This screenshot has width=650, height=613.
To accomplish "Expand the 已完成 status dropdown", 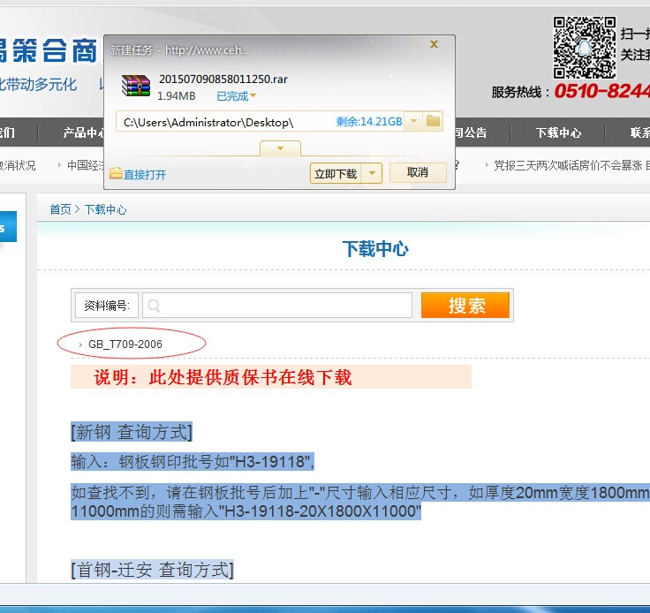I will click(x=253, y=96).
